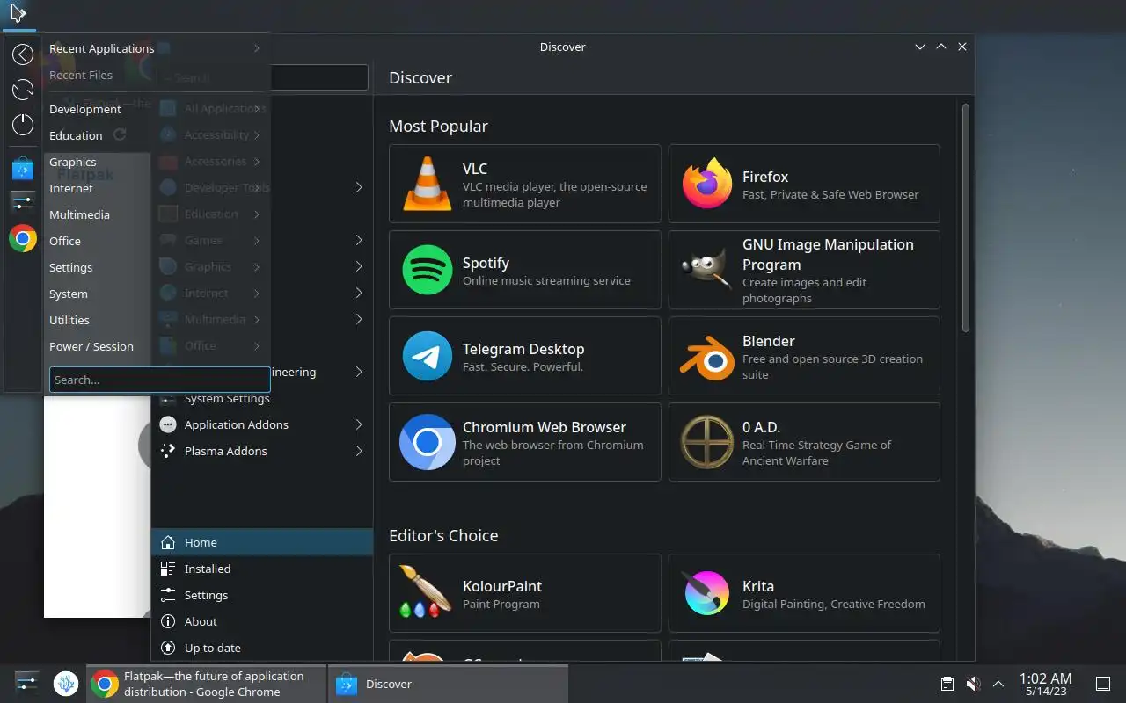This screenshot has height=703, width=1126.
Task: Click the 0 A.D. game icon
Action: (x=707, y=442)
